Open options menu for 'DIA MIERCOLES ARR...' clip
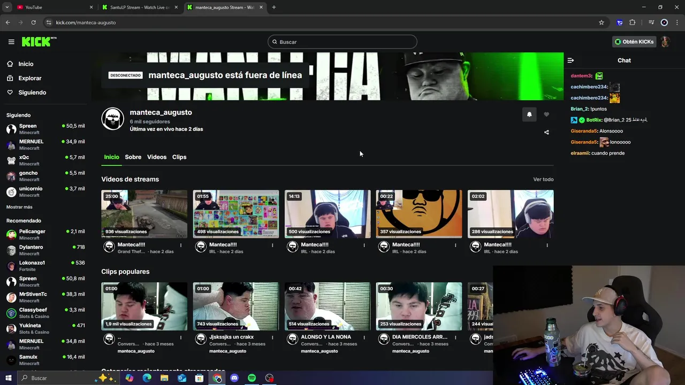 pyautogui.click(x=455, y=338)
